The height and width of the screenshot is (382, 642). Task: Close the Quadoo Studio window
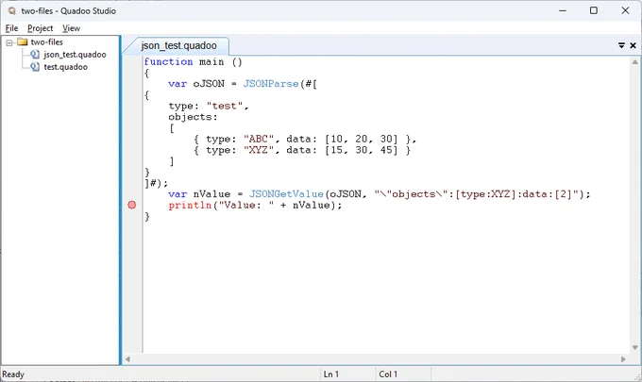pos(625,10)
